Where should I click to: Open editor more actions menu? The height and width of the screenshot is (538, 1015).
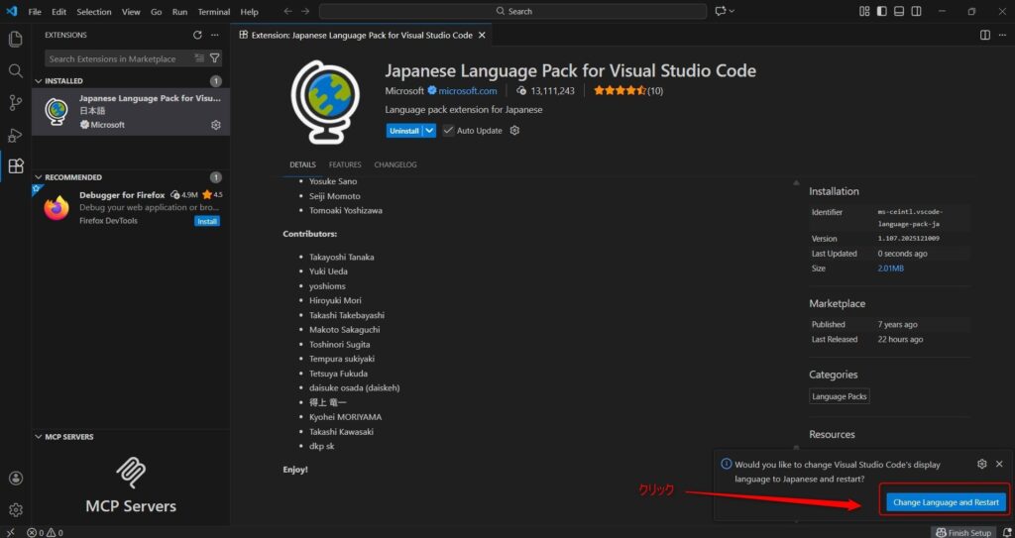tap(1002, 35)
